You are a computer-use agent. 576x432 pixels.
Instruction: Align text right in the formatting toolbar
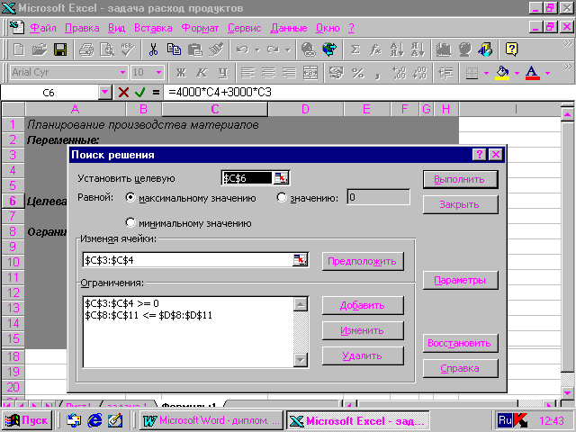290,73
